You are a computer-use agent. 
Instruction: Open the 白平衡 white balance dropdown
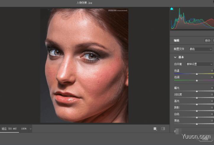[199, 64]
